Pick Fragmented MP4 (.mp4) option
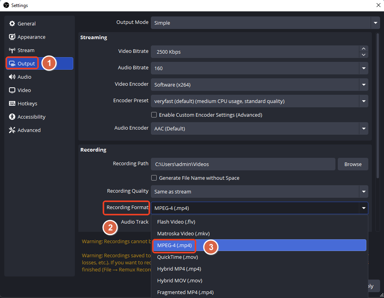Viewport: 384px width, 298px height. (185, 292)
